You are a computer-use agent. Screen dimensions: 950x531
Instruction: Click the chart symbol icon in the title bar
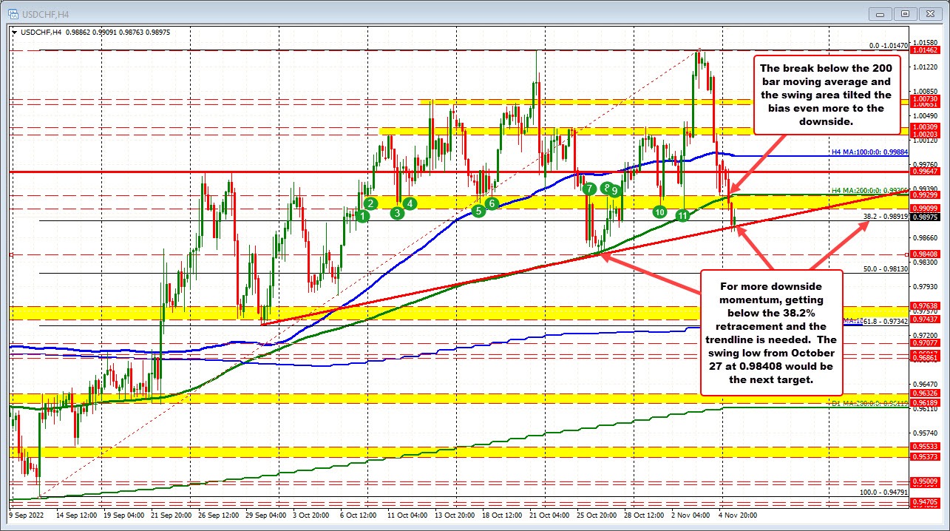coord(13,13)
